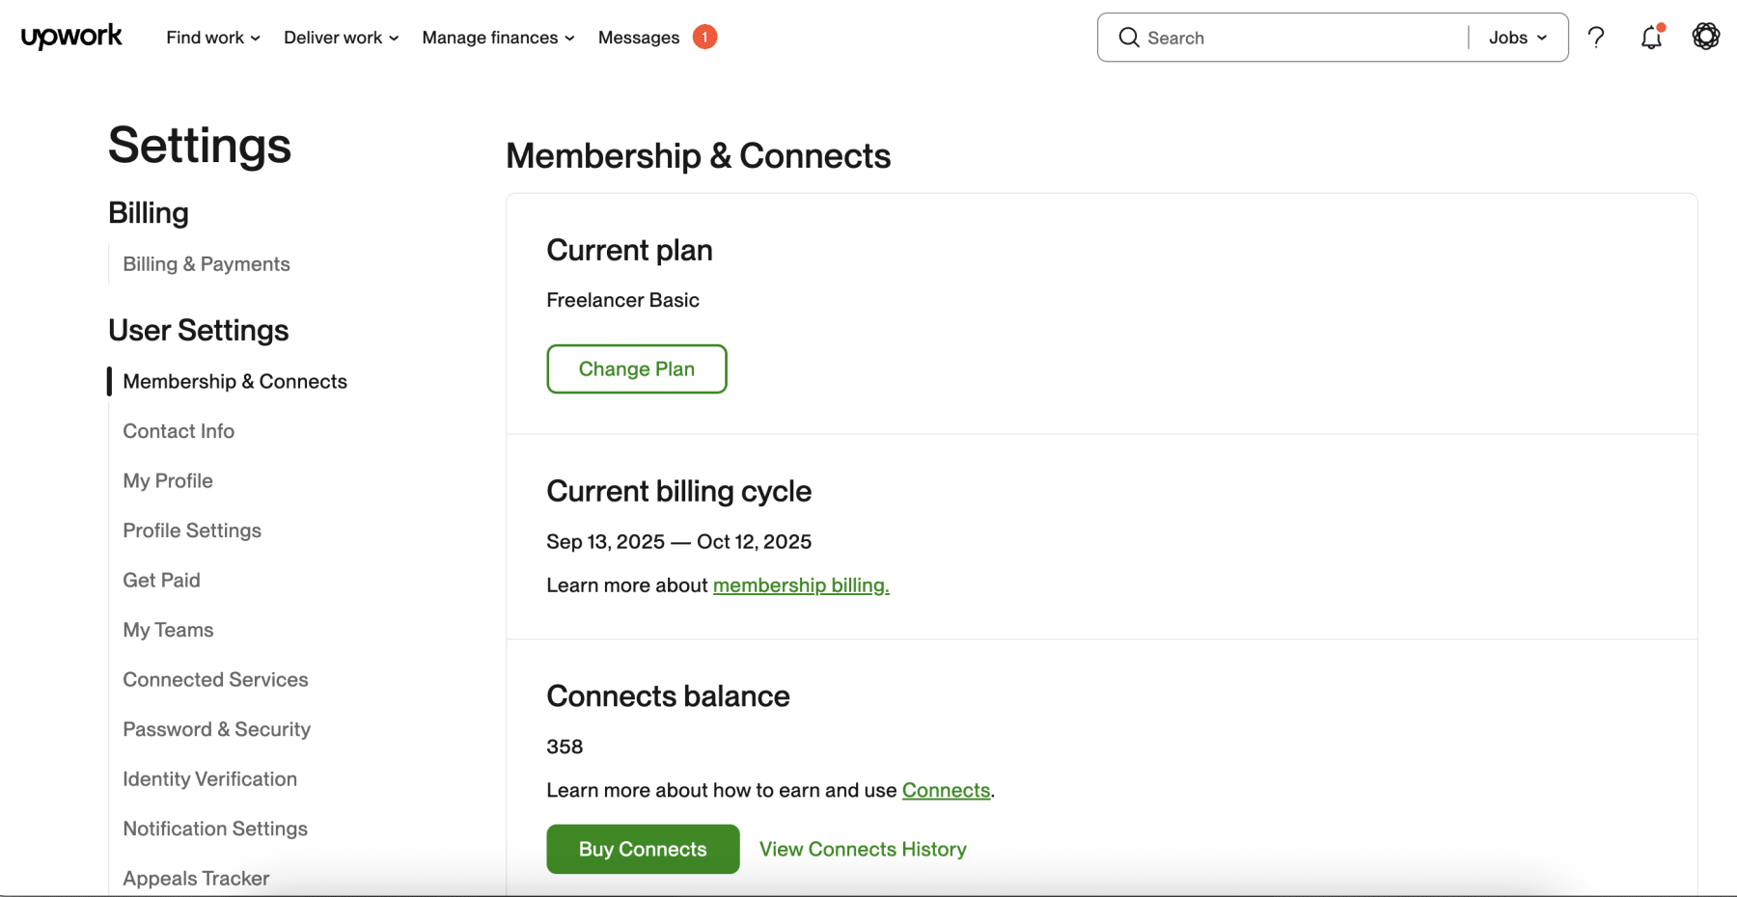This screenshot has width=1737, height=897.
Task: Open the help question mark icon
Action: [x=1595, y=37]
